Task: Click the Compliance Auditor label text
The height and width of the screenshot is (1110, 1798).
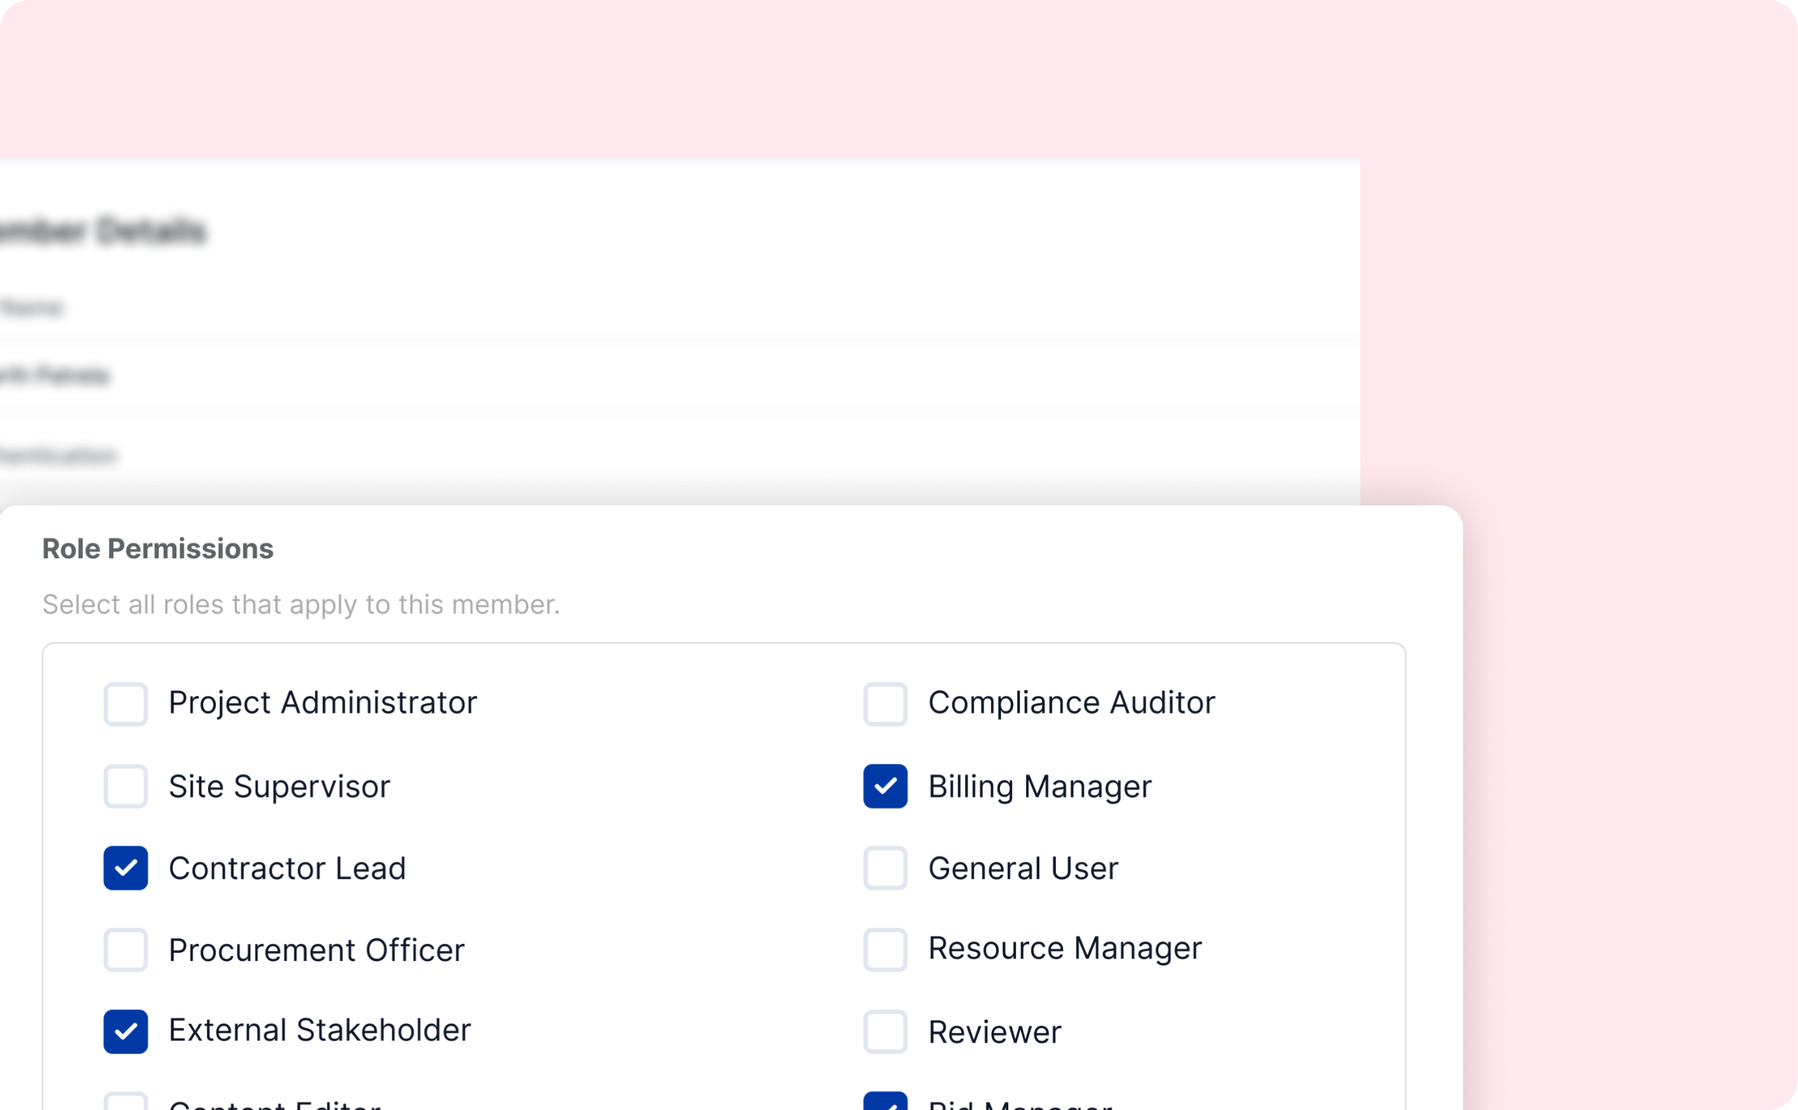Action: 1071,703
